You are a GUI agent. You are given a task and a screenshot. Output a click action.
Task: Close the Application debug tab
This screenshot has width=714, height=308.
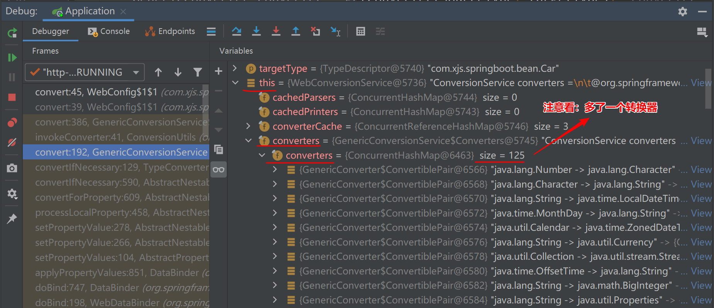pyautogui.click(x=123, y=12)
